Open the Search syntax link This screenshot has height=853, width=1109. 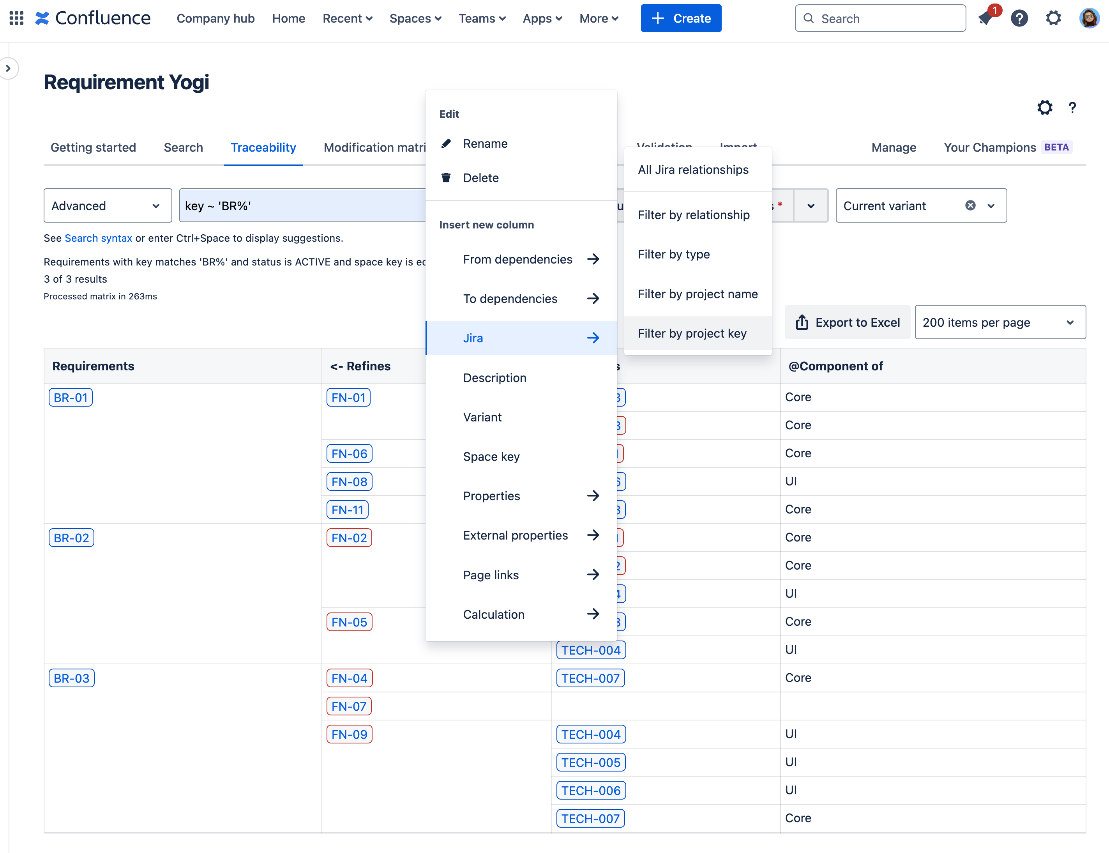(x=99, y=238)
